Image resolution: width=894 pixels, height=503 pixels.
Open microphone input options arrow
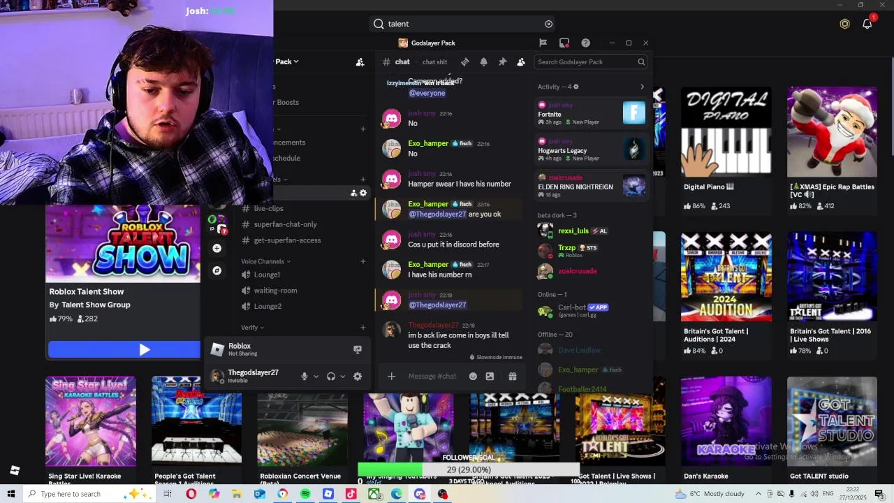316,376
